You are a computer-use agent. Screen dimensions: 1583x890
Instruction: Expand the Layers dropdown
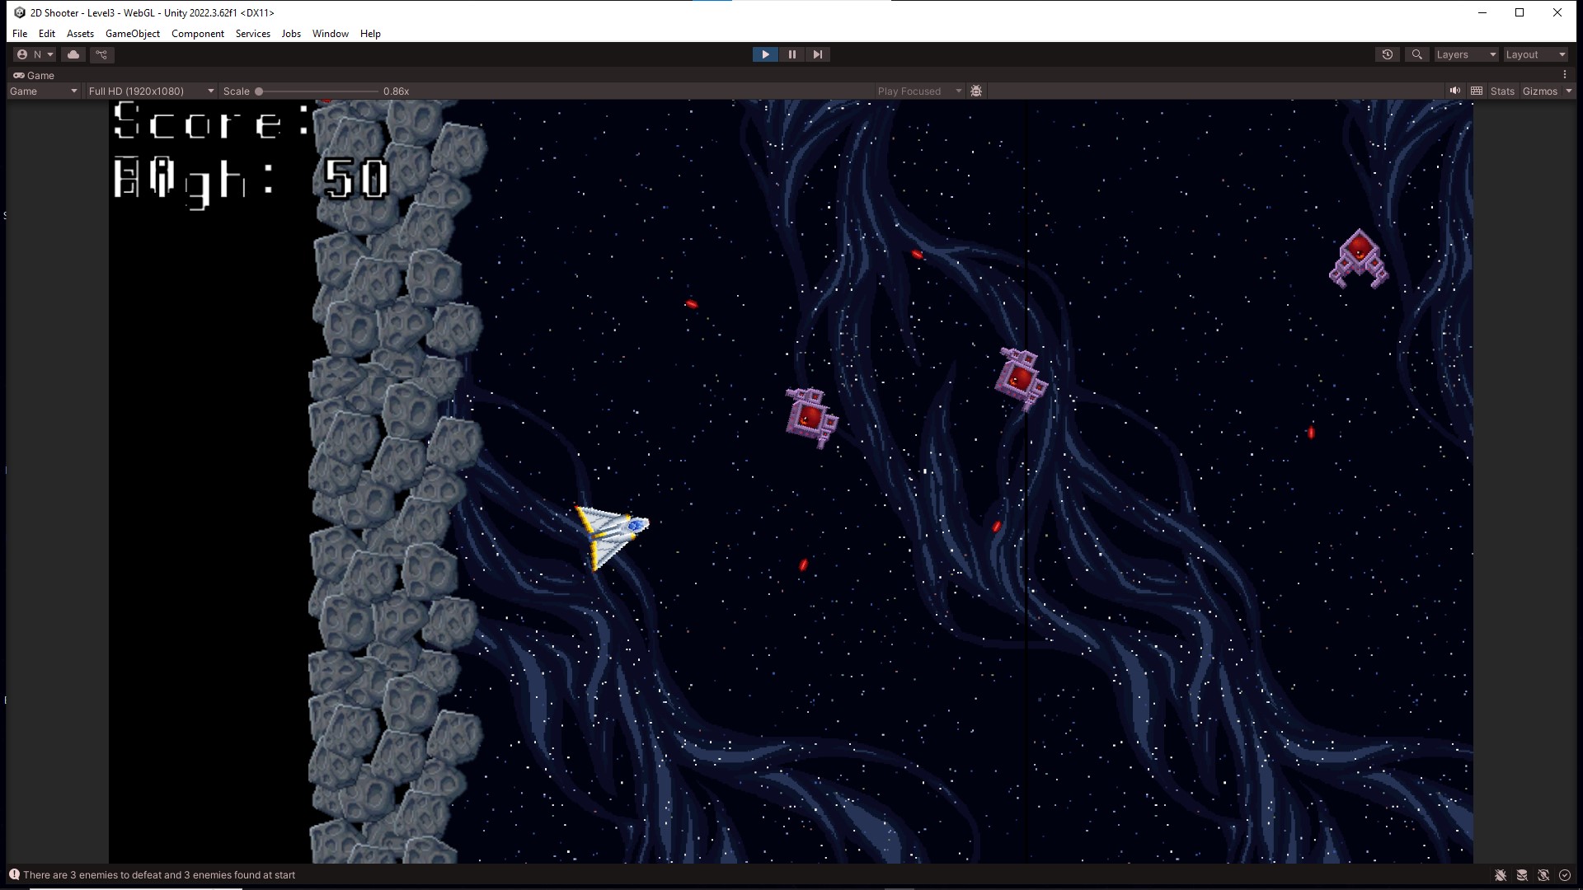[1466, 54]
